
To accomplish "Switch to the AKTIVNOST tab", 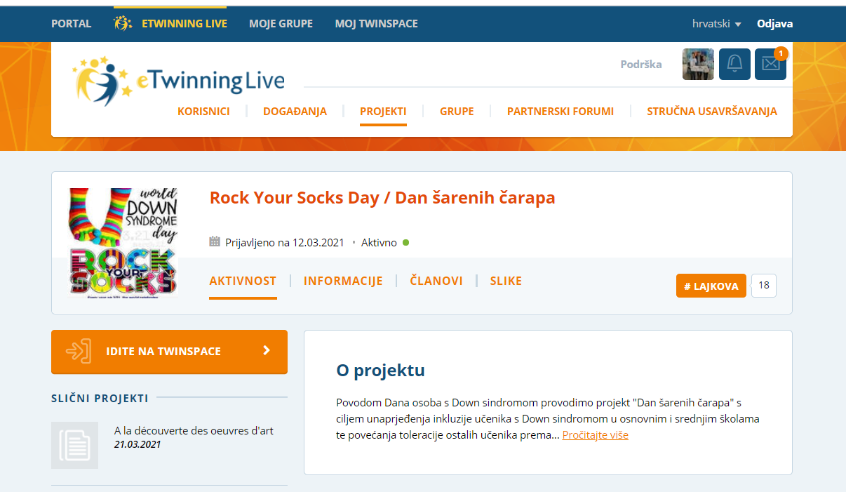I will click(x=243, y=281).
